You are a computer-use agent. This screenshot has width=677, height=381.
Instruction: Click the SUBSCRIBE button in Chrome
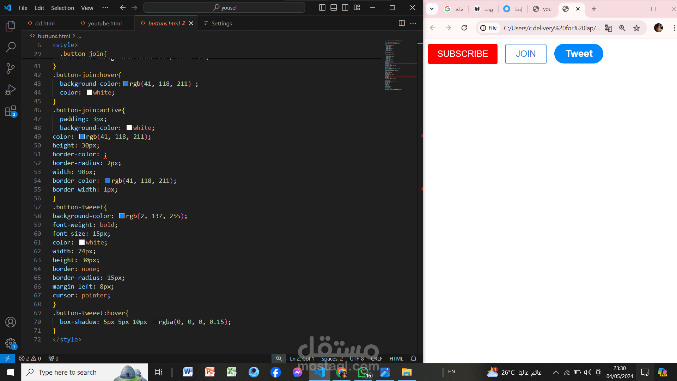(463, 54)
